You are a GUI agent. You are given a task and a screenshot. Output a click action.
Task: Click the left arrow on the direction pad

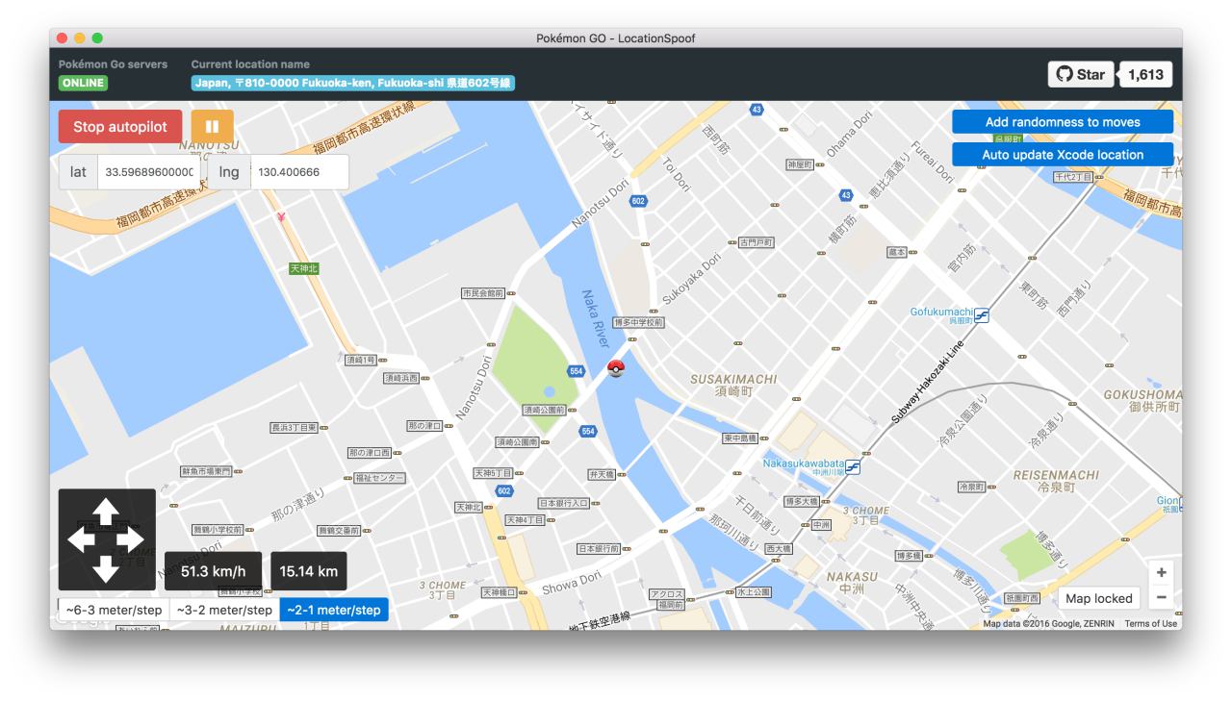click(80, 540)
